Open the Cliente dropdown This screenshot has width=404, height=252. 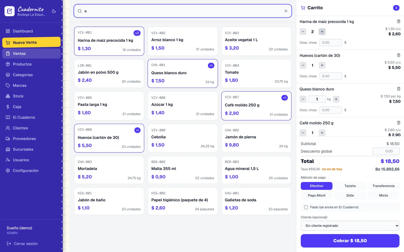(x=350, y=226)
